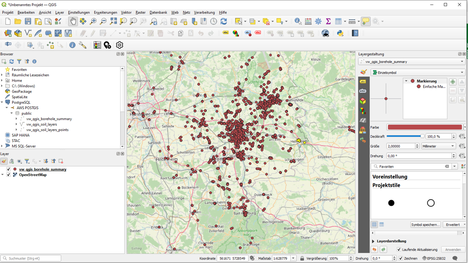Screen dimensions: 468x263
Task: Click the Symbol speichern button
Action: [x=425, y=225]
